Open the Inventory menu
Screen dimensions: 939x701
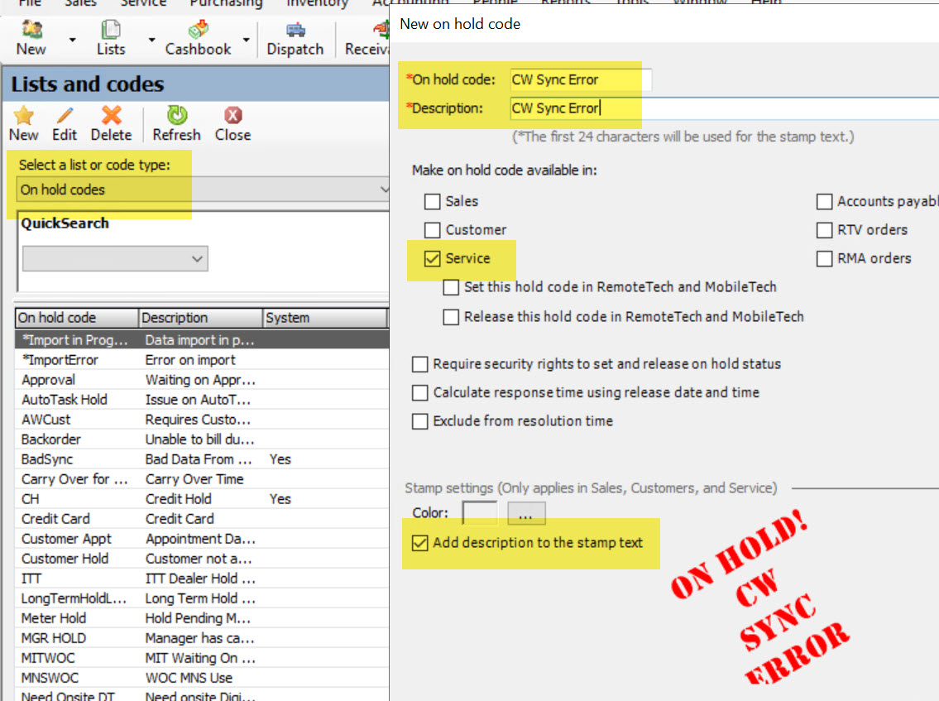(317, 3)
